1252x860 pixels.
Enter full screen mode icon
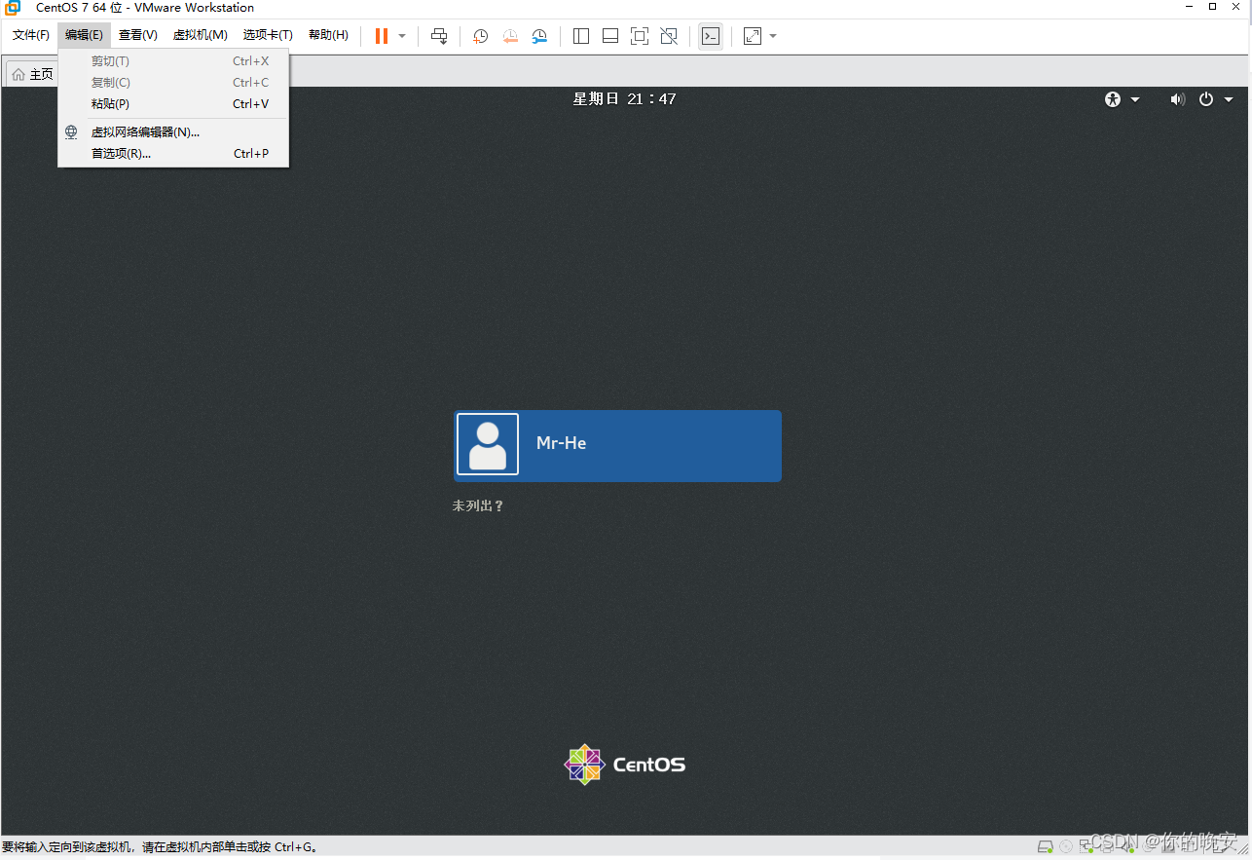(x=640, y=36)
